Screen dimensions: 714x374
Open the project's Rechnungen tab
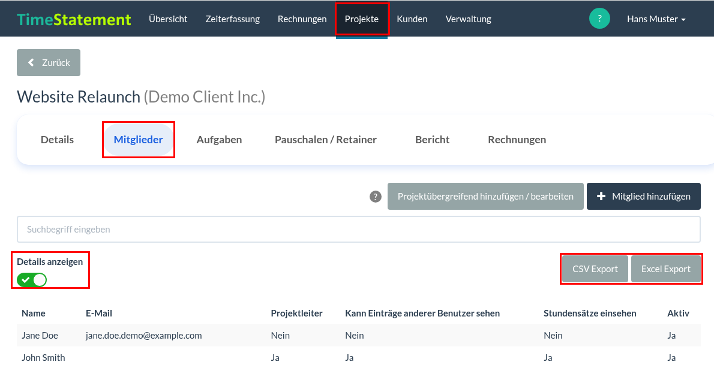517,140
